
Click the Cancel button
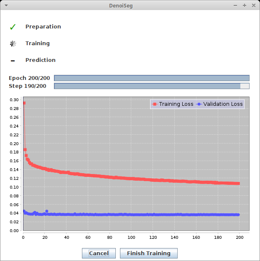99,253
